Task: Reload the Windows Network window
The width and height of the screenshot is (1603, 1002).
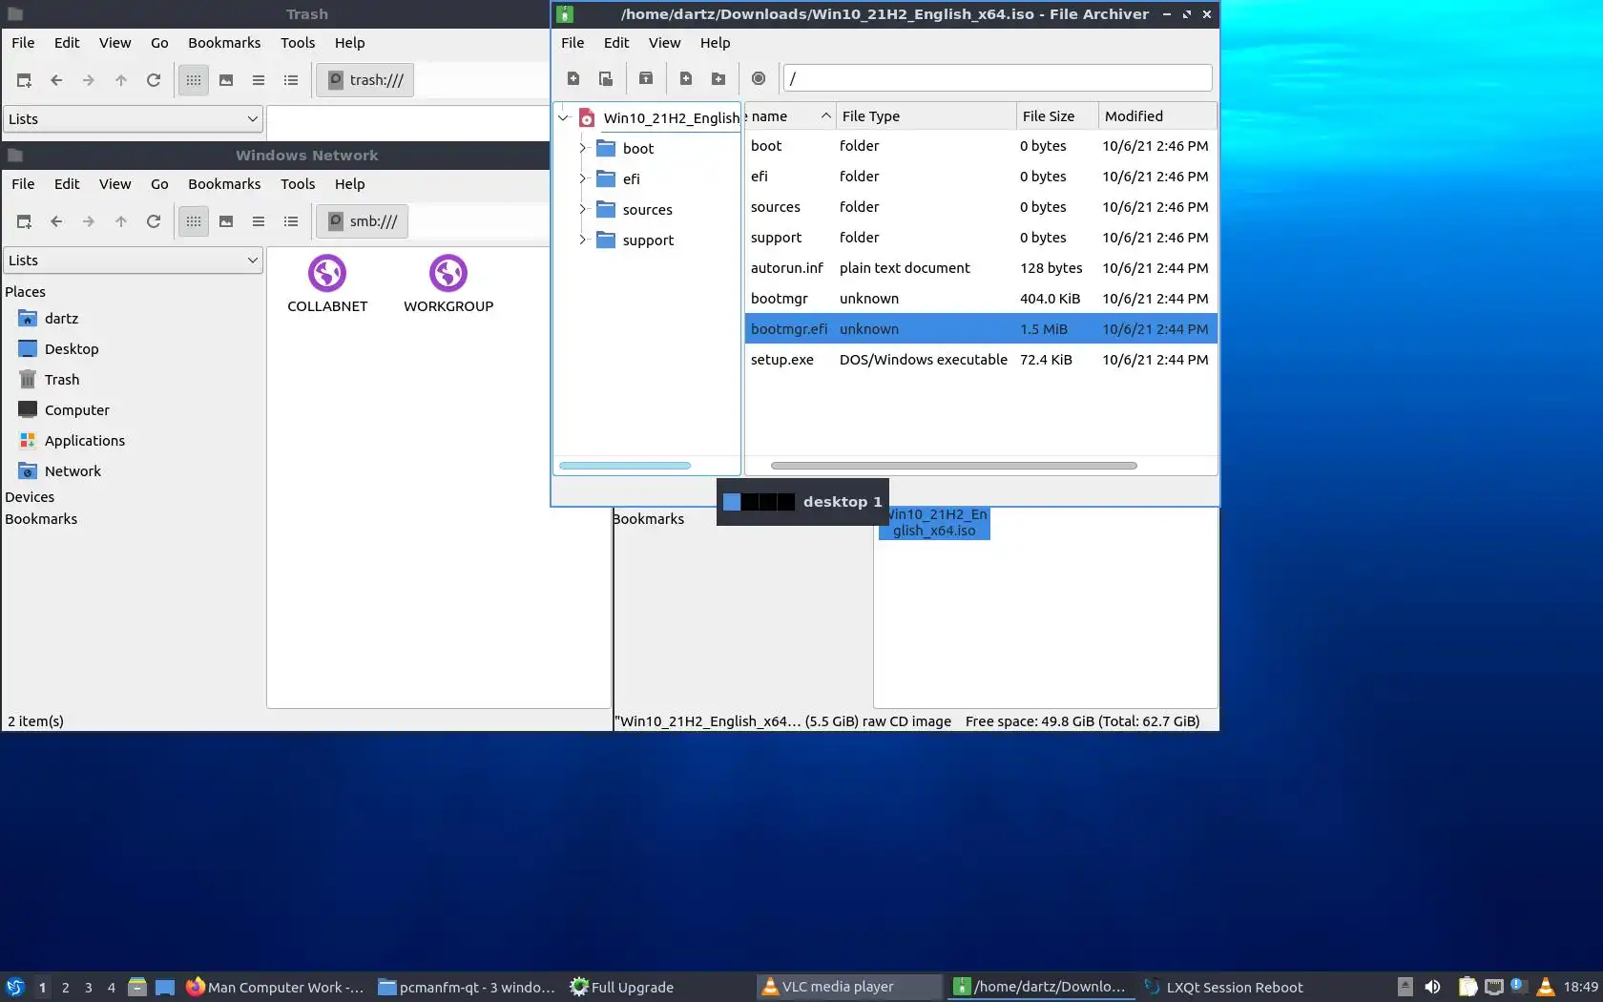Action: pos(154,222)
